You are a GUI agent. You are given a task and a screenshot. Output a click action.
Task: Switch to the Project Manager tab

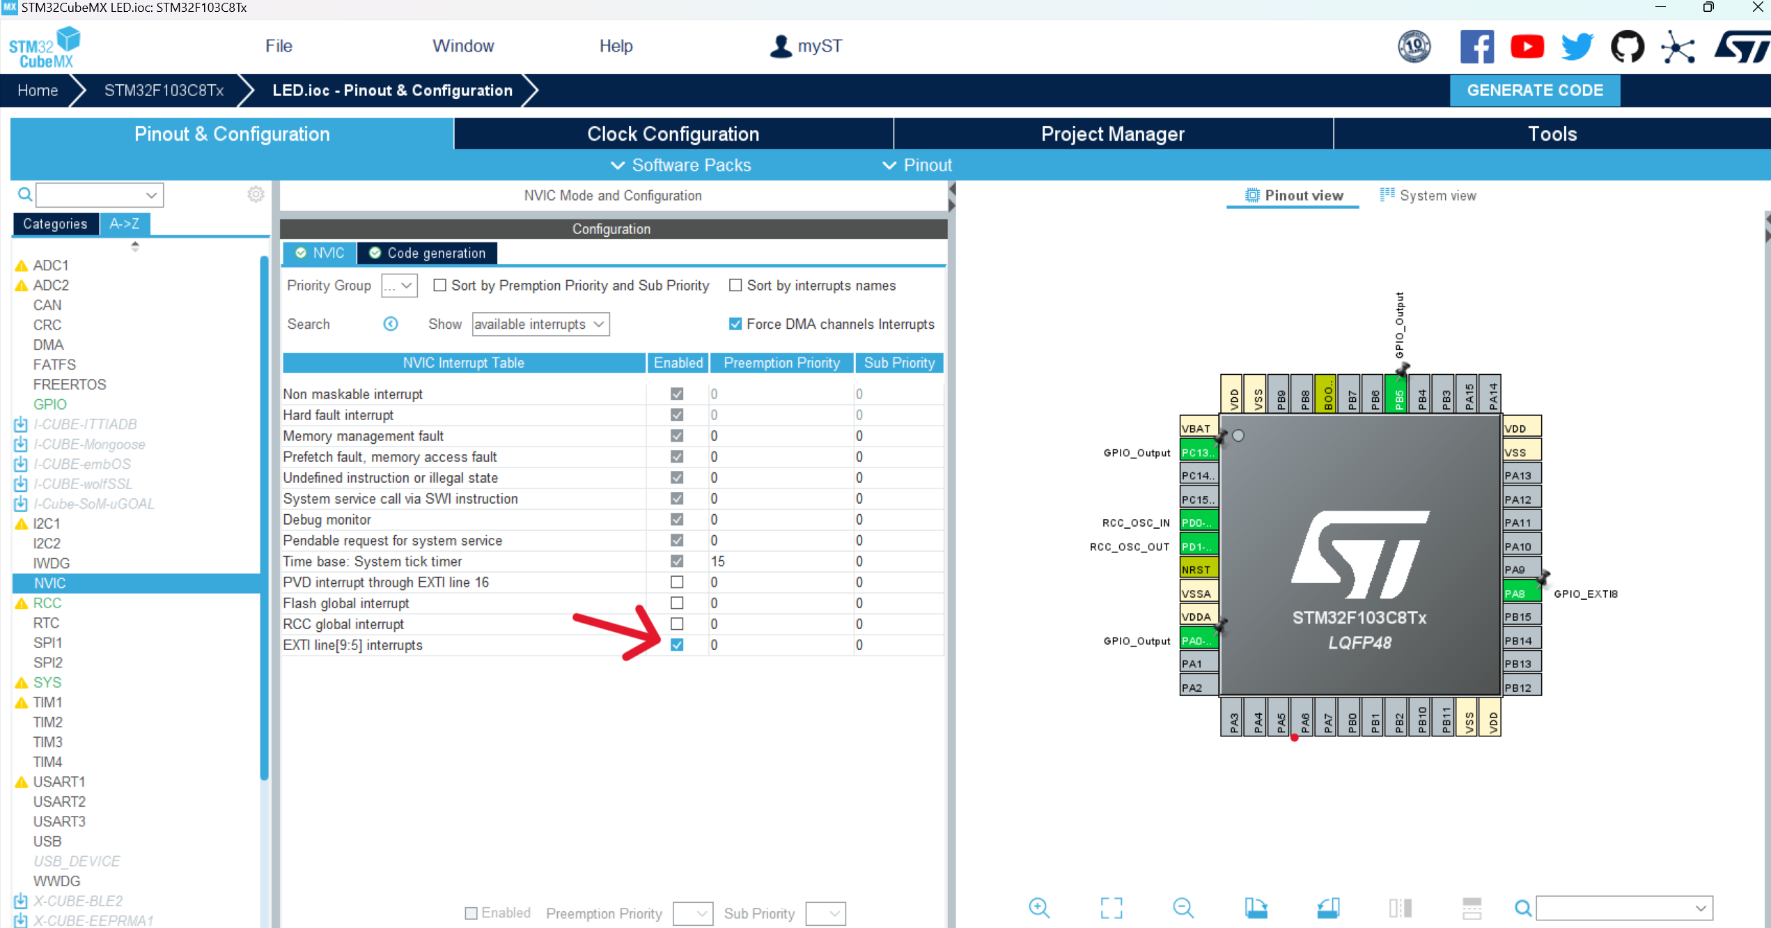click(x=1113, y=134)
